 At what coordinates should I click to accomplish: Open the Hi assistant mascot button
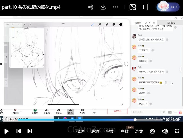[168, 6]
